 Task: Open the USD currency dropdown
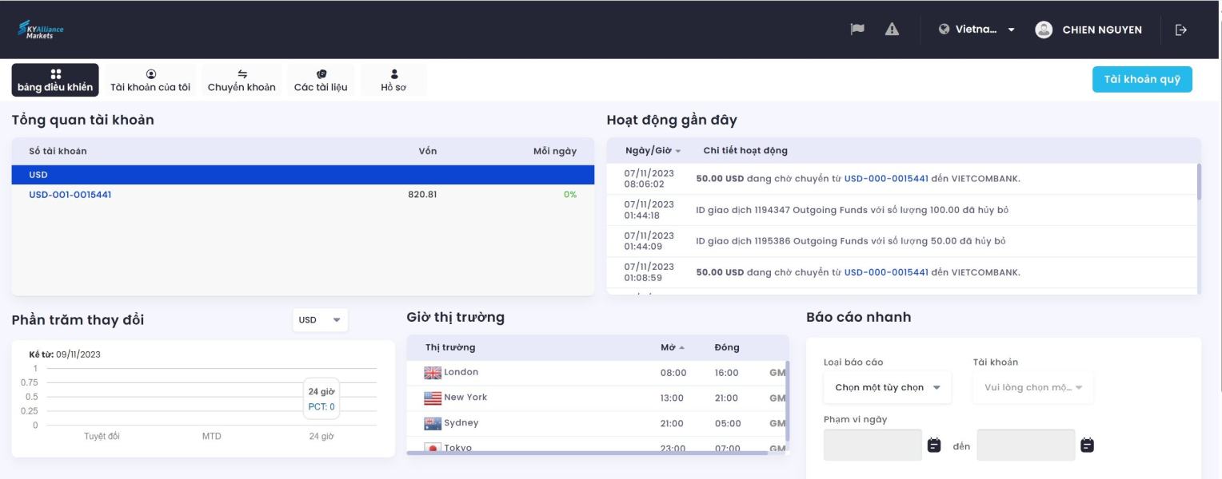pyautogui.click(x=321, y=320)
